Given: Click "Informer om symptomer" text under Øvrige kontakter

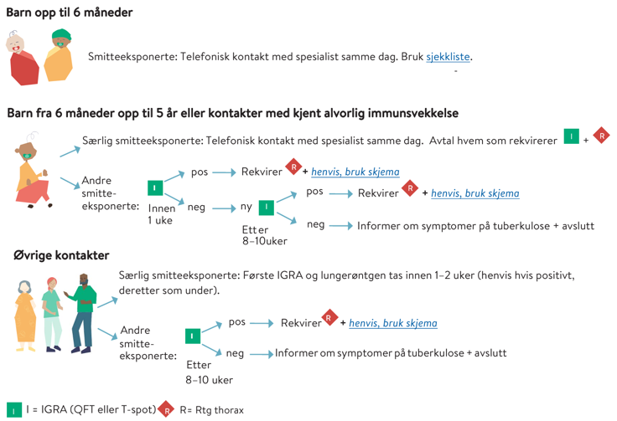Looking at the screenshot, I should point(391,352).
